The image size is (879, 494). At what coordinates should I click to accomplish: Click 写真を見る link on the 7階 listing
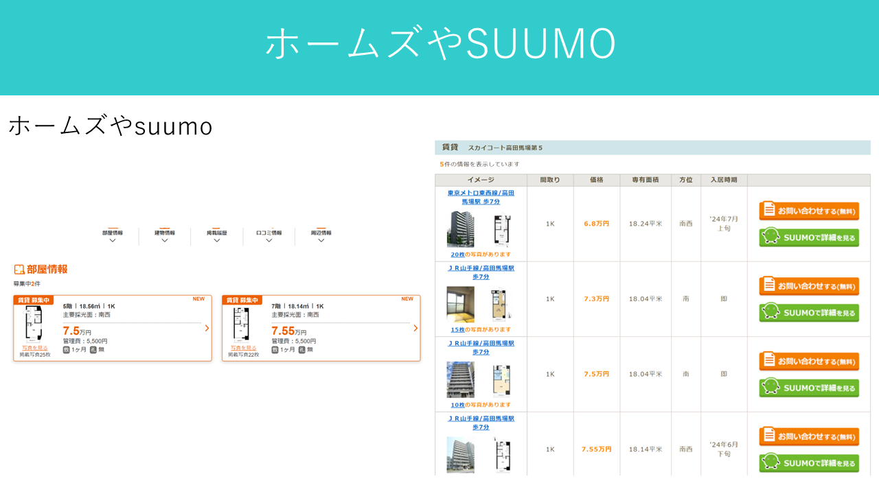(242, 348)
